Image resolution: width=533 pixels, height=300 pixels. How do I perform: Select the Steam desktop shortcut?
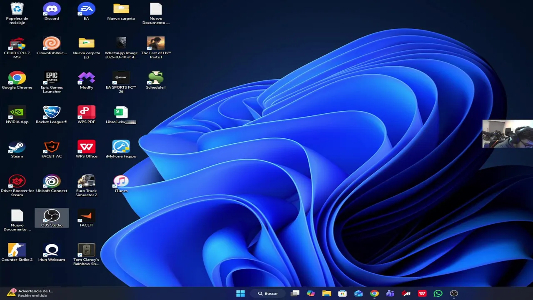pos(17,149)
